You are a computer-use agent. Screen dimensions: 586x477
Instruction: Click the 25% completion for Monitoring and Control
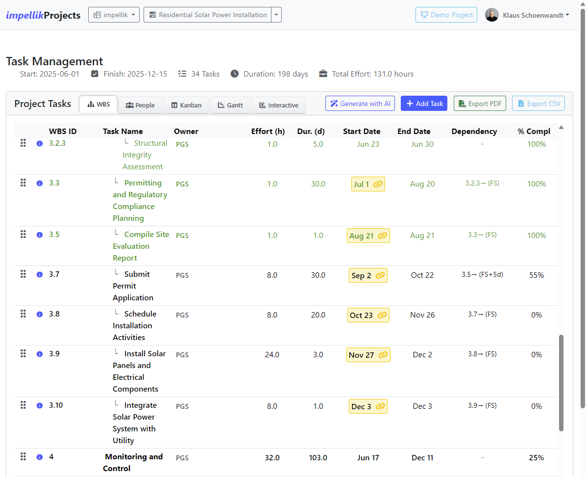537,457
